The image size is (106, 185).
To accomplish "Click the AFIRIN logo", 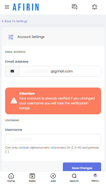I will tap(26, 7).
